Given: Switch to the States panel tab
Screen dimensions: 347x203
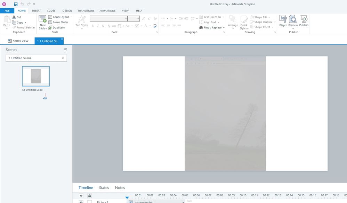Looking at the screenshot, I should click(x=104, y=188).
